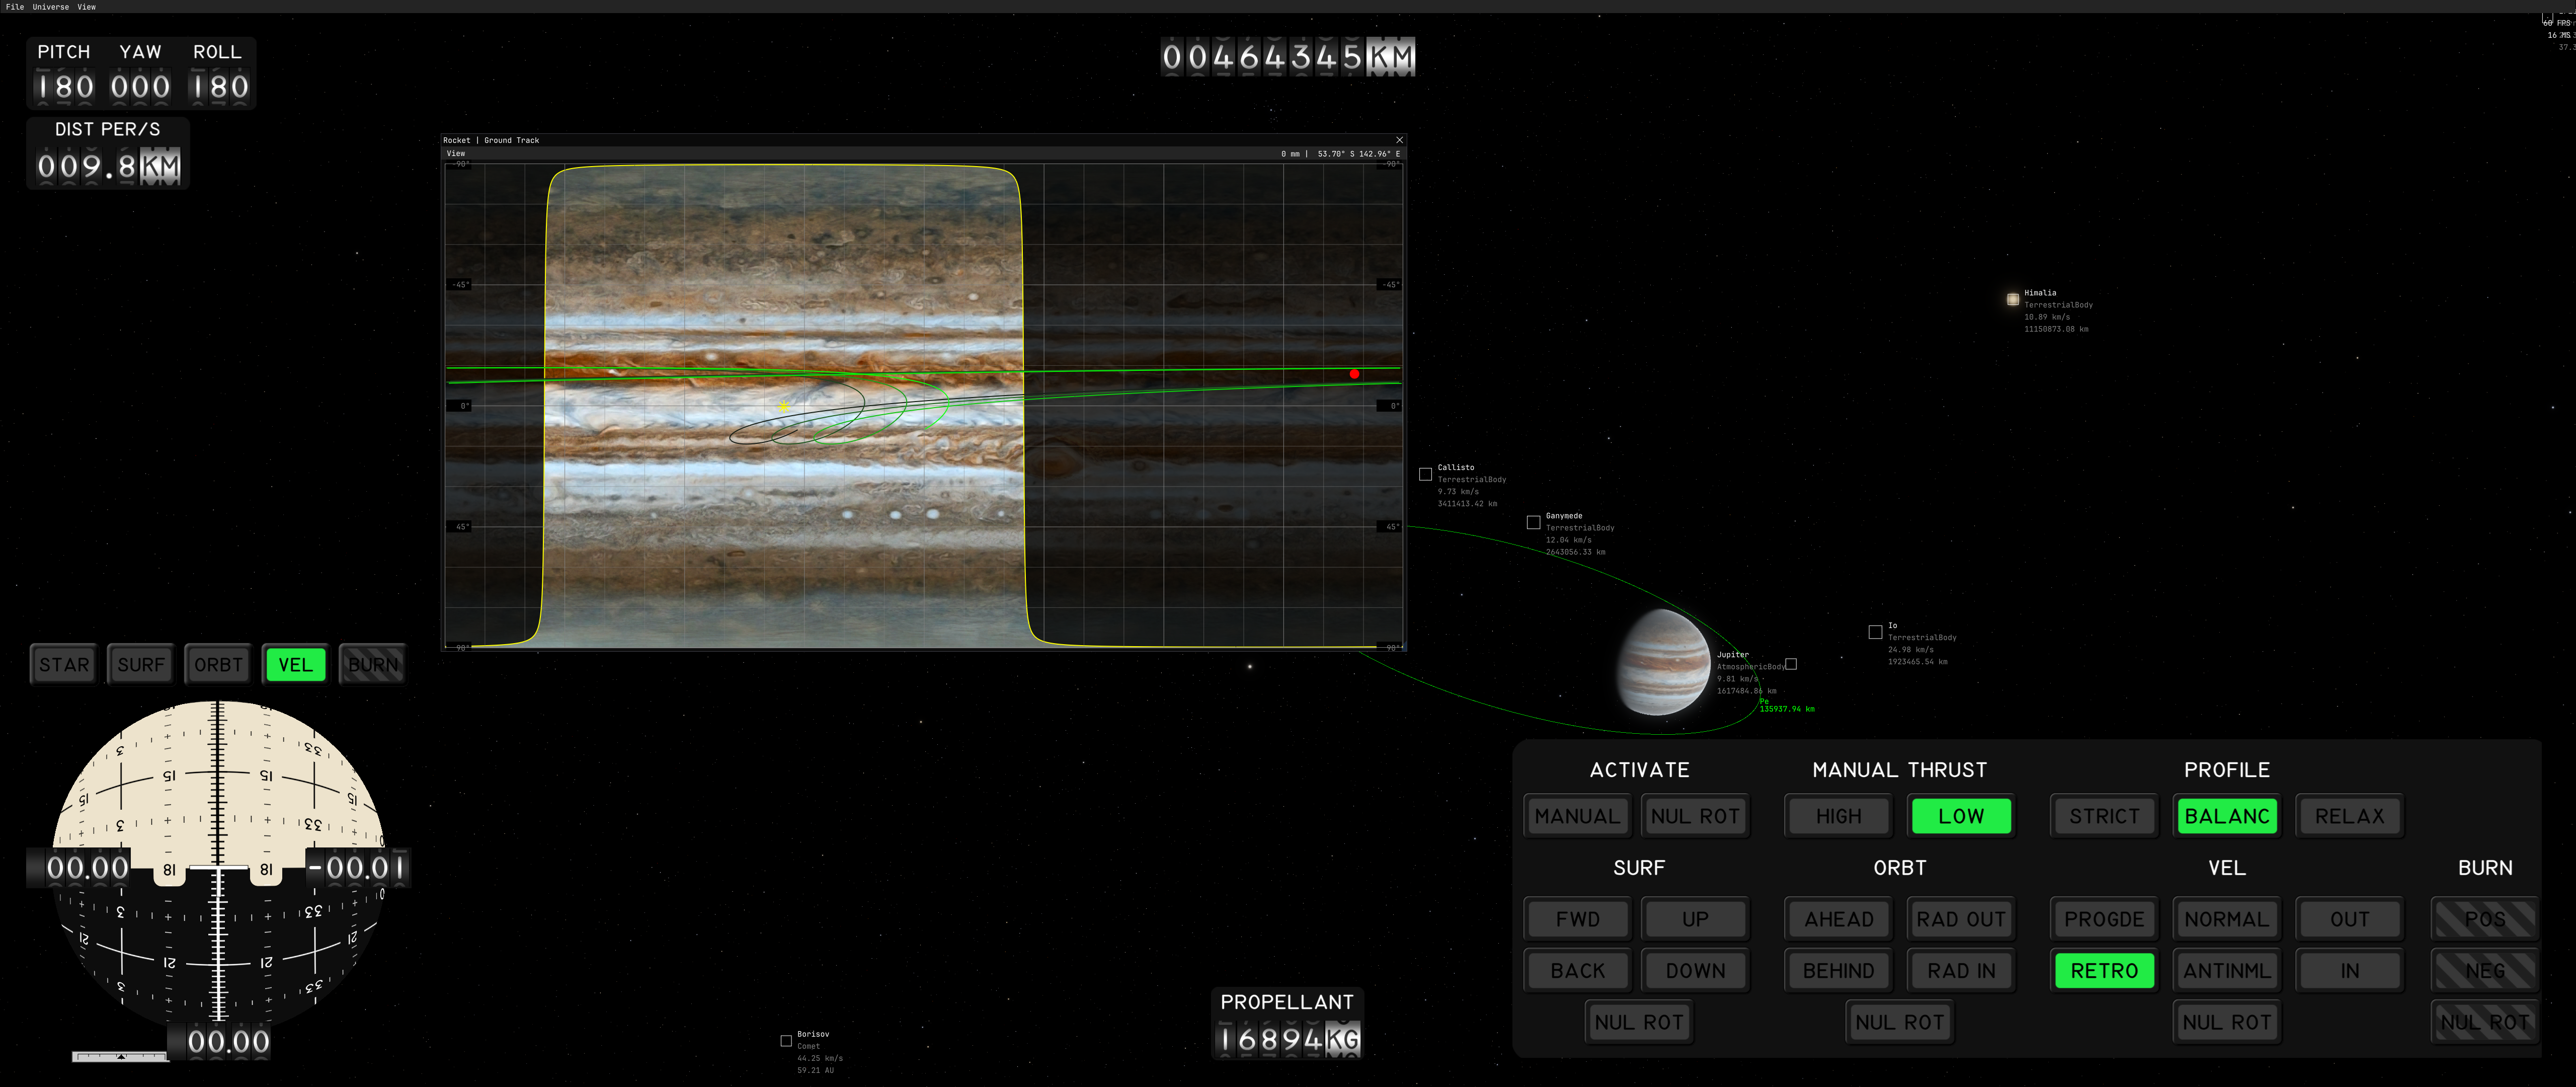This screenshot has height=1087, width=2576.
Task: Activate MANUAL control mode
Action: tap(1577, 816)
